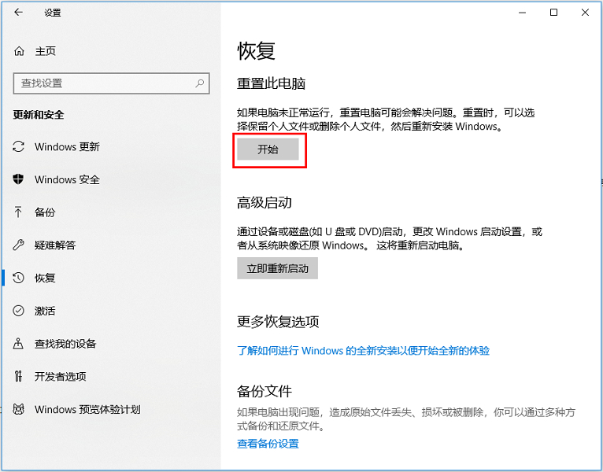
Task: Go to 开发者选项 section
Action: (x=60, y=376)
